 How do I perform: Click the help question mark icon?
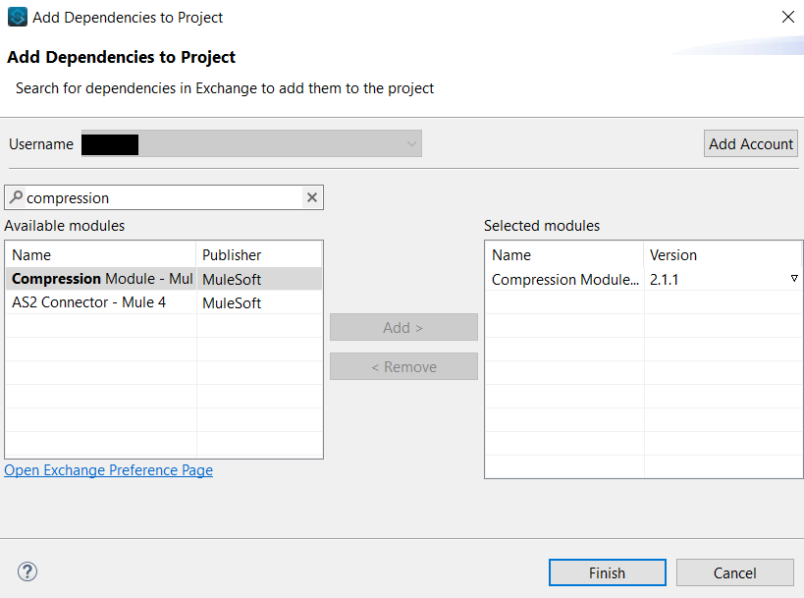point(27,571)
